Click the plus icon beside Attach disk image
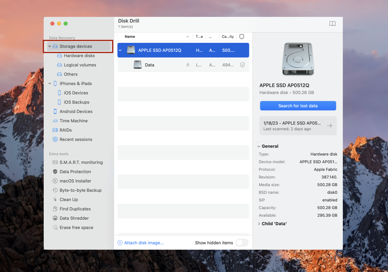 pyautogui.click(x=120, y=243)
